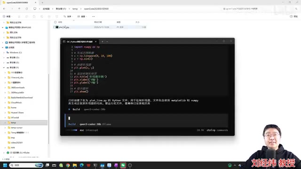Open a new terminal tab with plus
The width and height of the screenshot is (301, 169).
(x=103, y=41)
